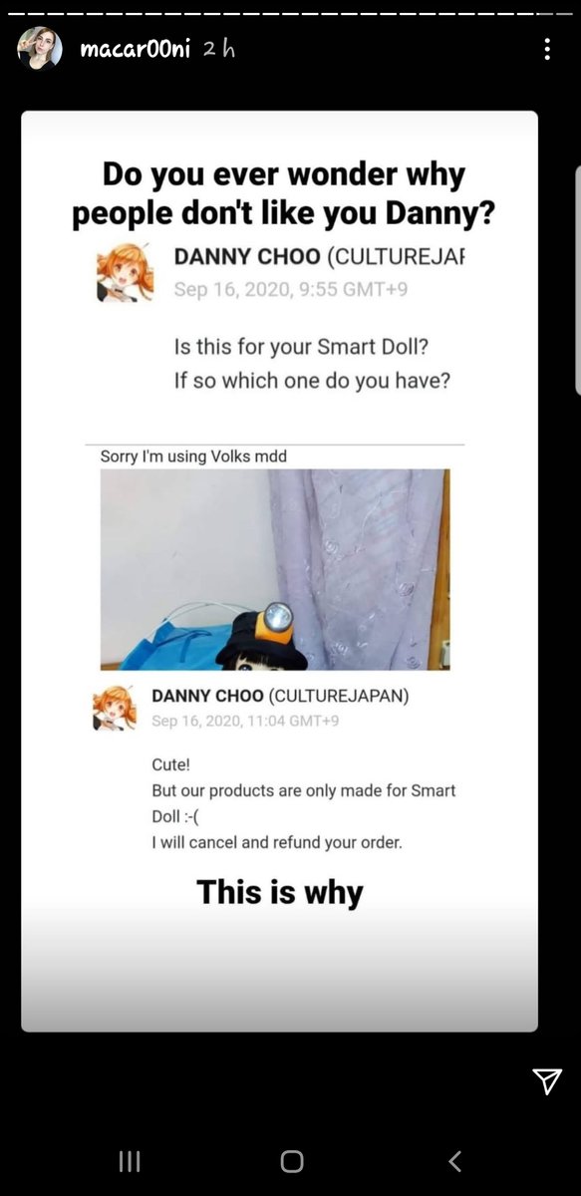
Task: Tap the DANNY CHOO (CULTUREJAPAN) sender name
Action: [x=281, y=696]
